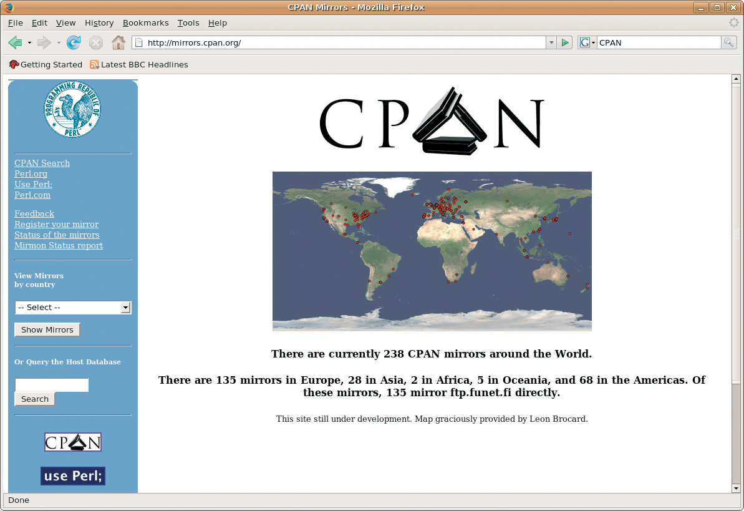Open the File menu
This screenshot has width=744, height=511.
pos(15,23)
